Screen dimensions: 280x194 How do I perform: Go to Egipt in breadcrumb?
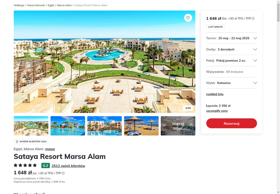coord(51,5)
